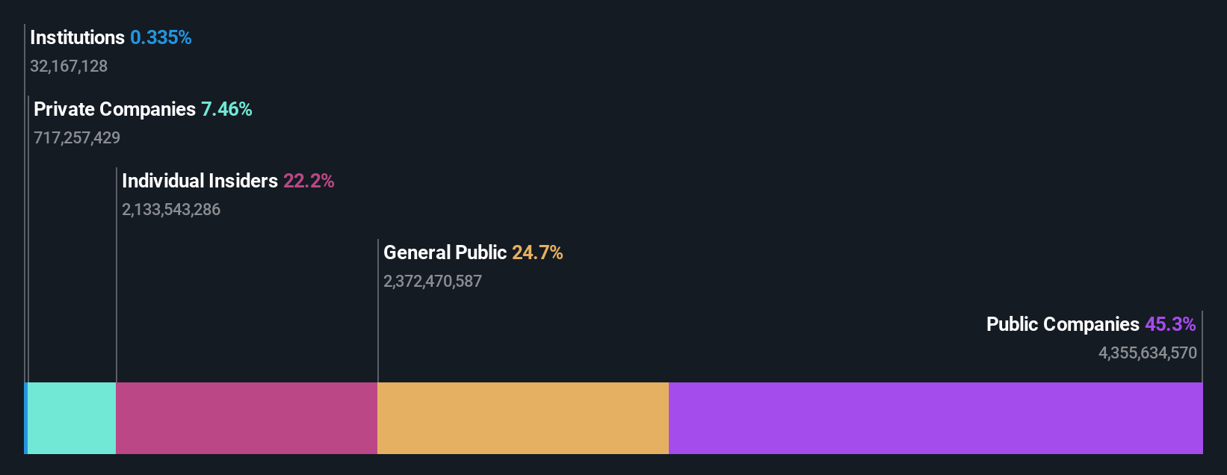Click the Private Companies label
The height and width of the screenshot is (475, 1227).
pos(114,109)
